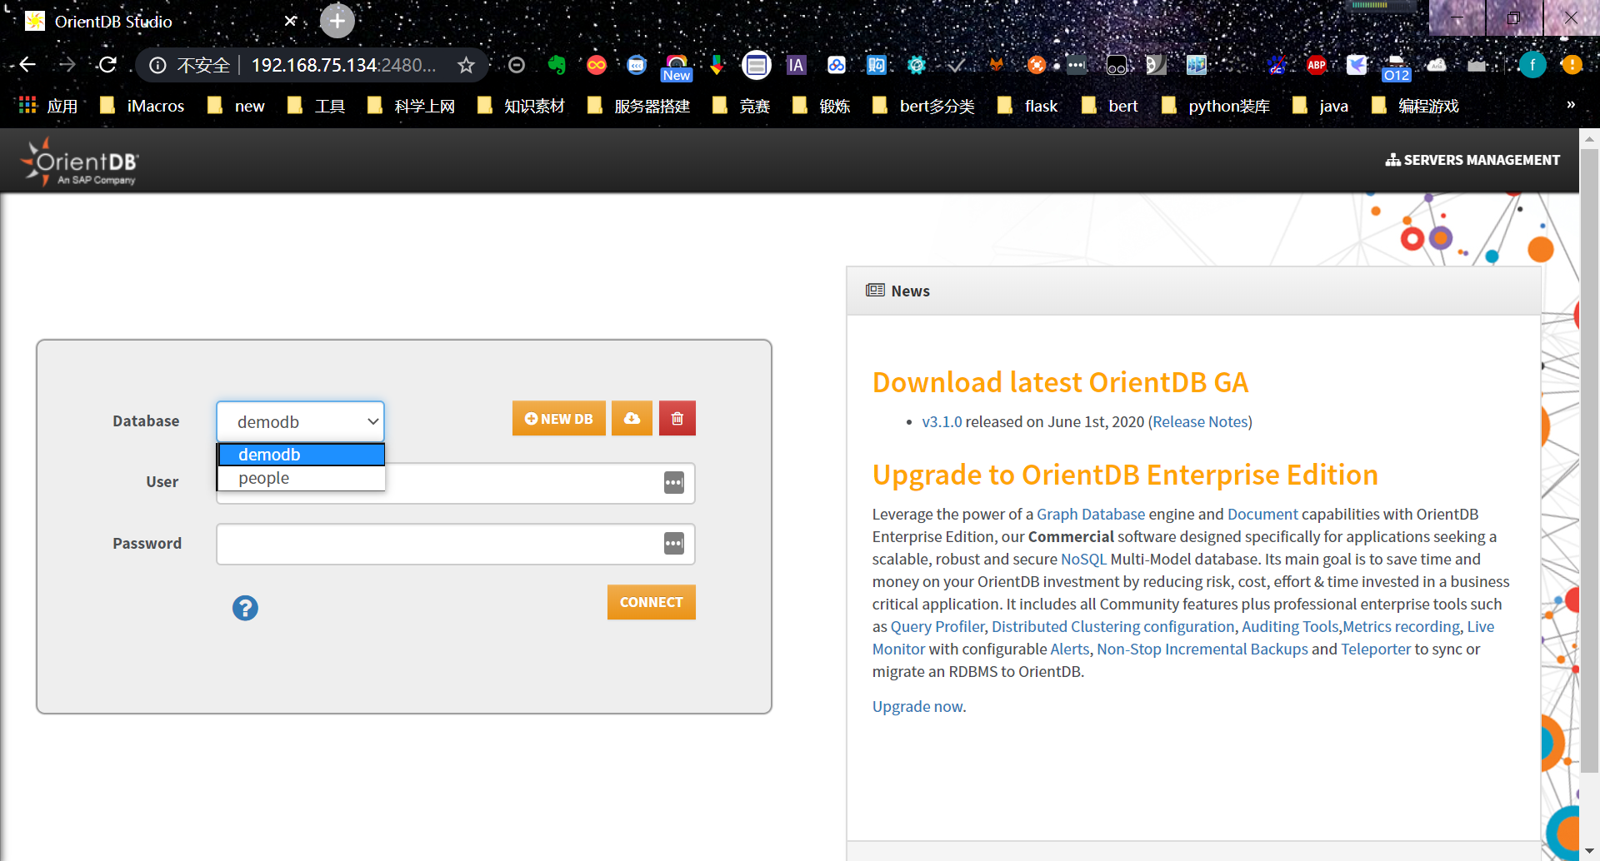Open the 服务器搭建 bookmark folder

point(639,106)
